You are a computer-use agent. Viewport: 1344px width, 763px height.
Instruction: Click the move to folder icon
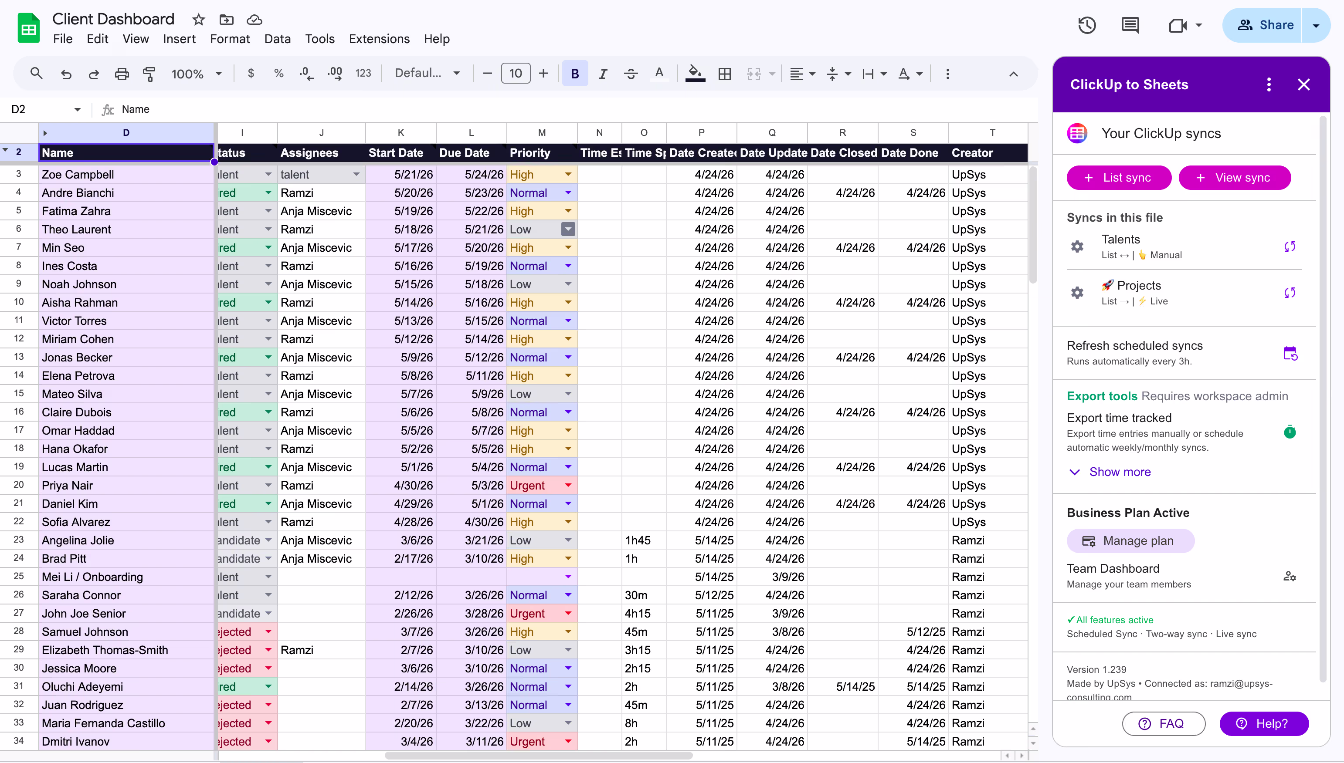[x=227, y=20]
